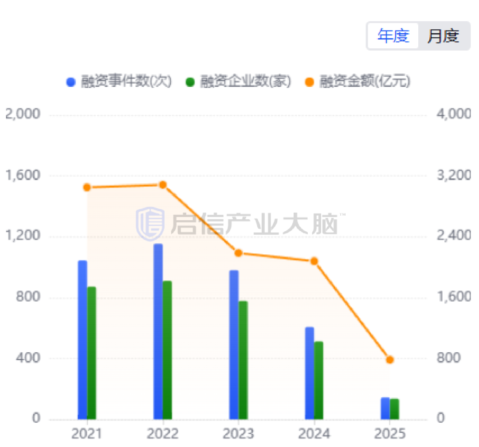Click the blue bar for 2022
Viewport: 479px width, 447px height.
[158, 331]
